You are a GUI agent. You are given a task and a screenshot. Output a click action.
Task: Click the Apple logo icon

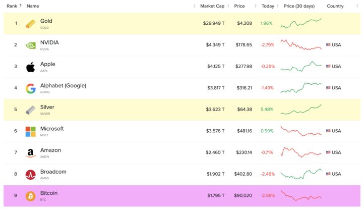tap(30, 67)
